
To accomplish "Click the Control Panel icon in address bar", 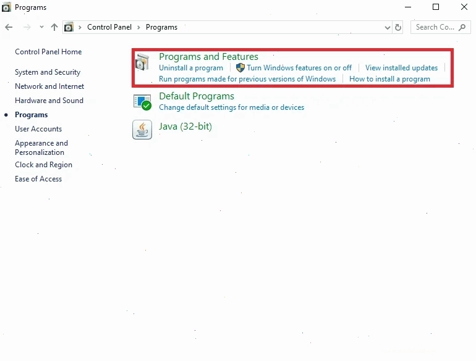I will click(69, 27).
